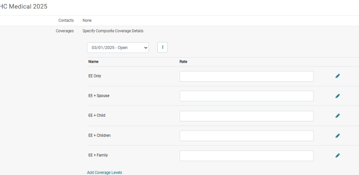Open edit pencil for EE + Child row

[338, 116]
